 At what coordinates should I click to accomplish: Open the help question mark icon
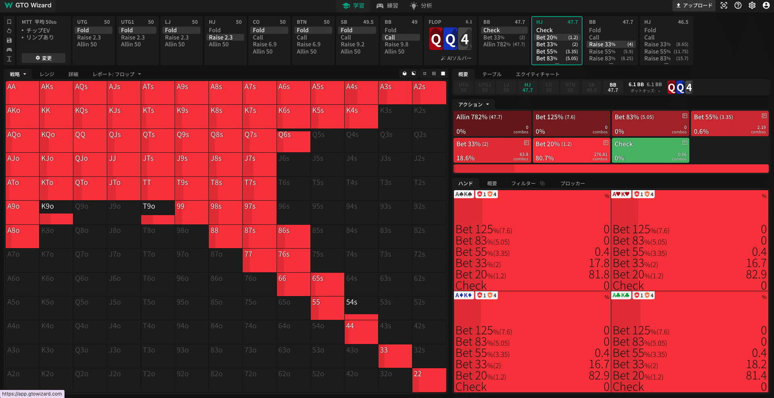(x=738, y=5)
